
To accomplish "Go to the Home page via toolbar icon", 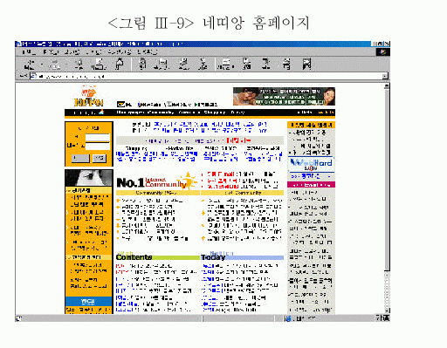I will point(120,65).
